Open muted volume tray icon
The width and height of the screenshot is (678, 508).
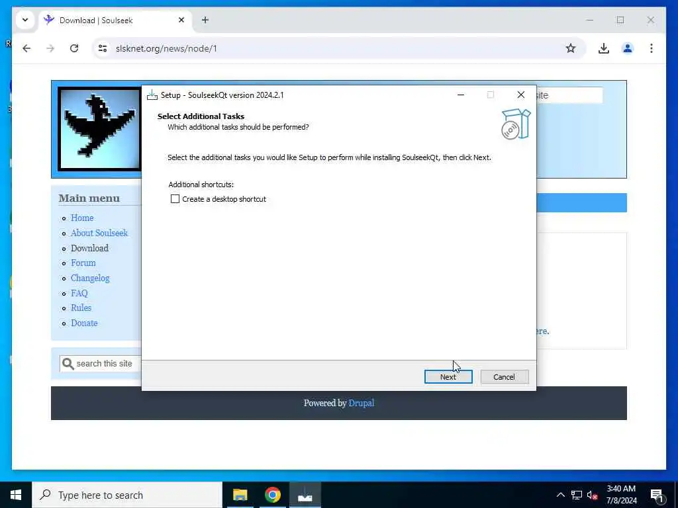tap(592, 495)
